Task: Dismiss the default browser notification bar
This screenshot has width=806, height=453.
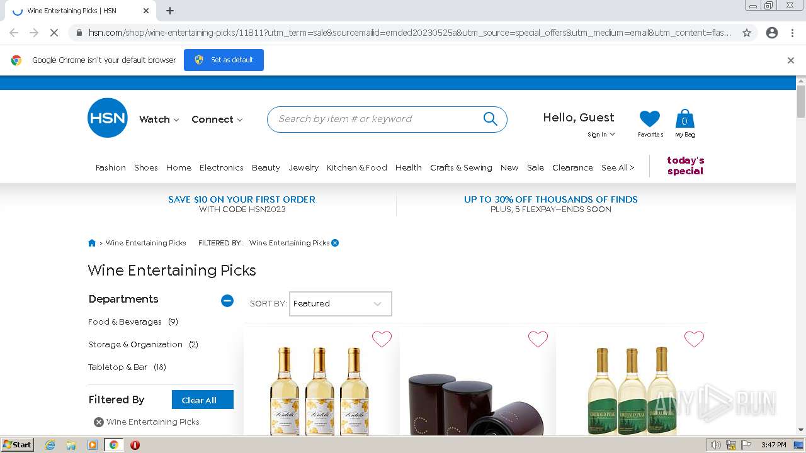Action: [791, 60]
